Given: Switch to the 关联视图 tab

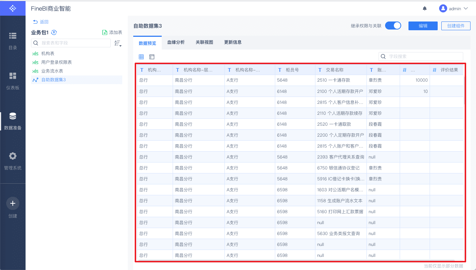Looking at the screenshot, I should click(x=204, y=42).
